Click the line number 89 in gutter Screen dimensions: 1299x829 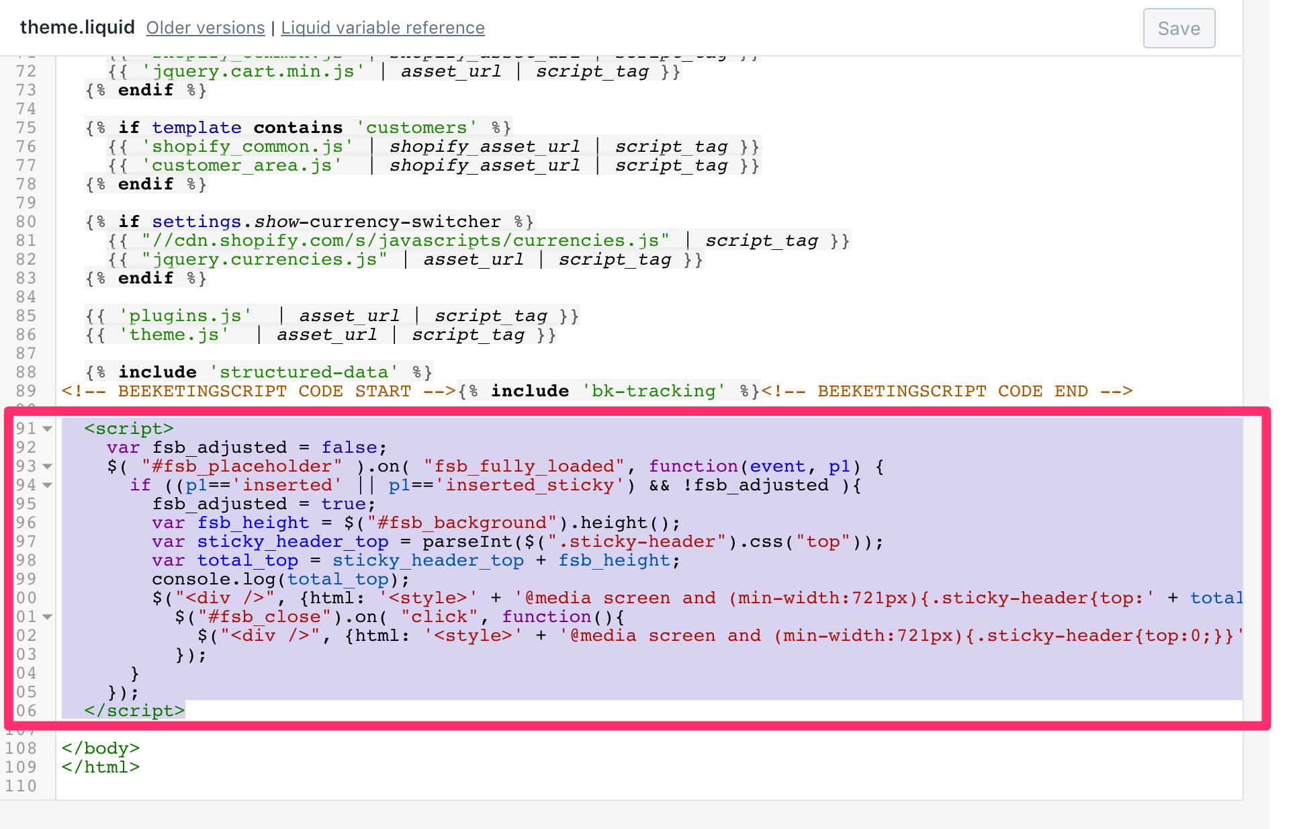(26, 391)
